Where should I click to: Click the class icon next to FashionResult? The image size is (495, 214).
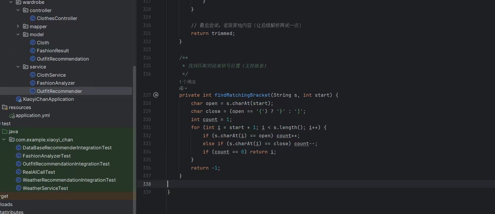[33, 51]
